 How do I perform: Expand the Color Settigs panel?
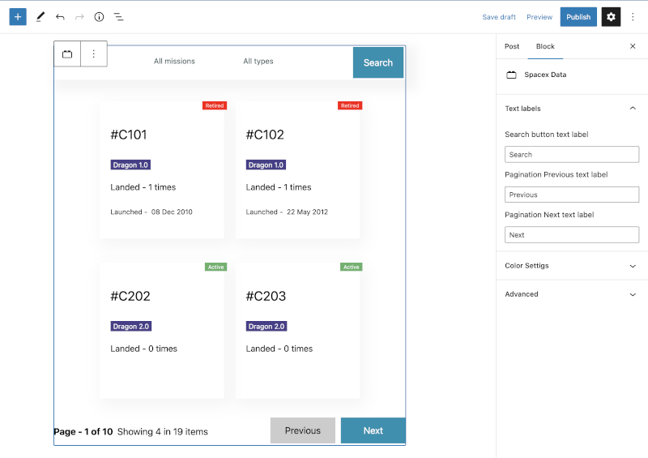click(633, 266)
